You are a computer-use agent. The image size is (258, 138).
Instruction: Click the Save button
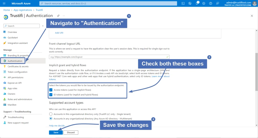pyautogui.click(x=56, y=132)
